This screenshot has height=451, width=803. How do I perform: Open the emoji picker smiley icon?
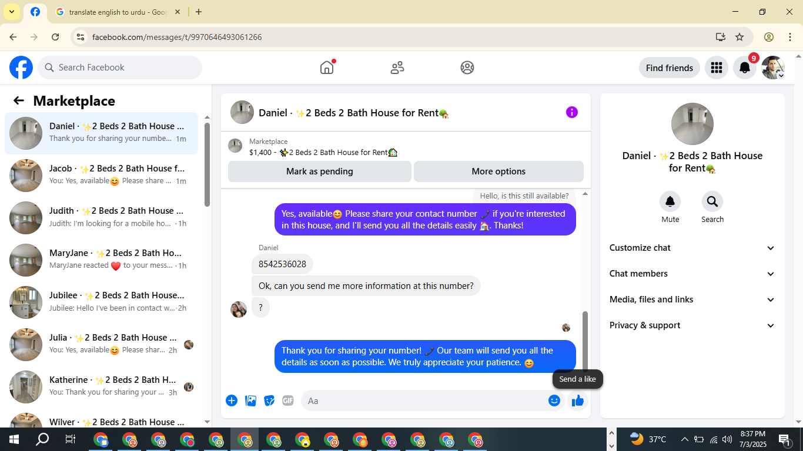554,400
